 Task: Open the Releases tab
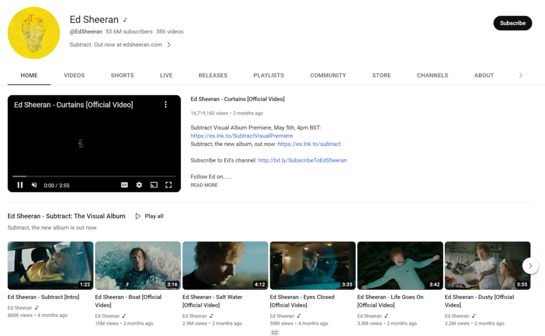click(213, 75)
